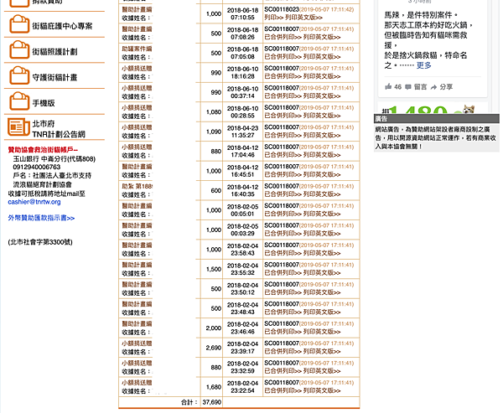The height and width of the screenshot is (413, 503).
Task: Click bank account number 0912940006763
Action: pos(37,167)
